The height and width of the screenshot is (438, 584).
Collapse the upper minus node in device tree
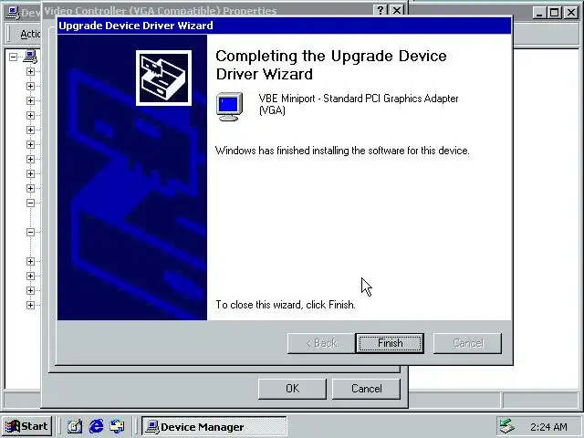pos(30,203)
